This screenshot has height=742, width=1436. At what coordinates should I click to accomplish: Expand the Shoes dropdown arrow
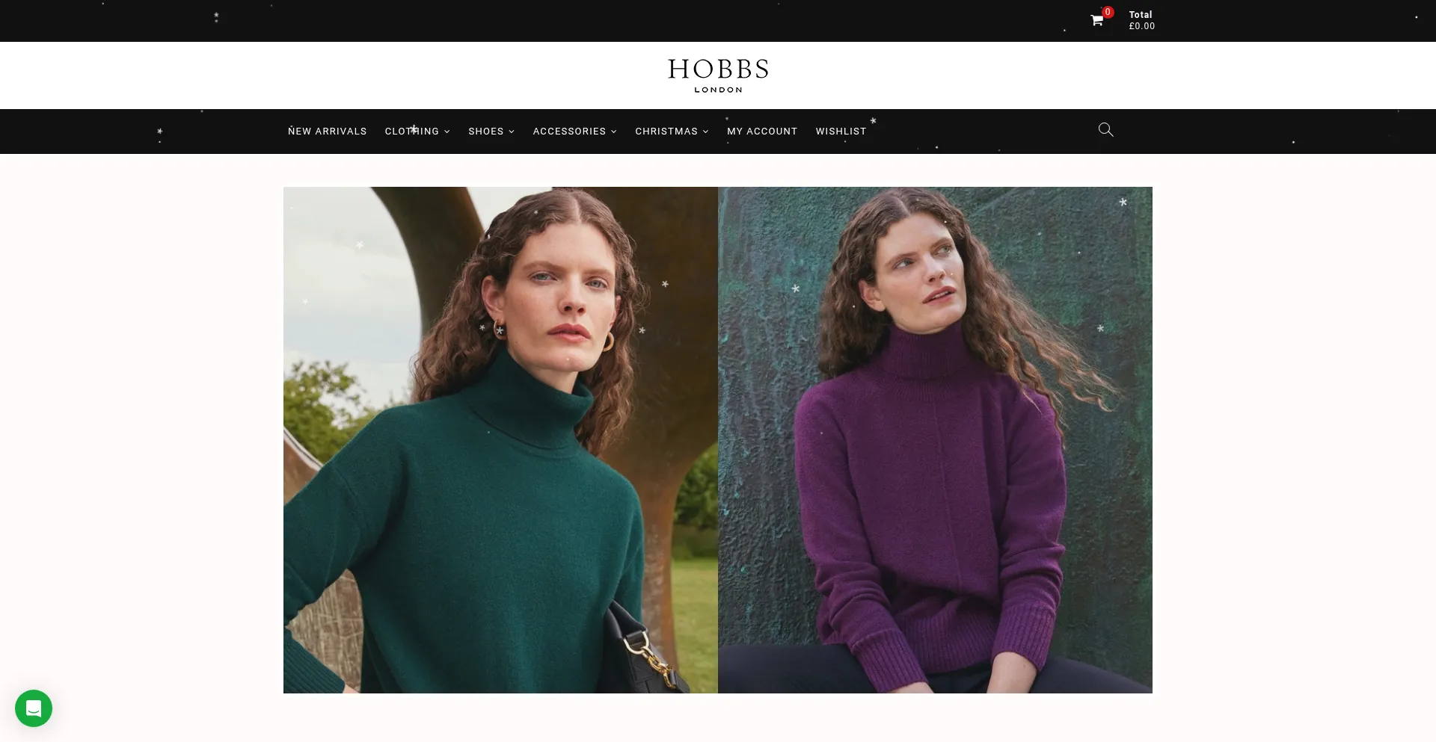pyautogui.click(x=512, y=132)
